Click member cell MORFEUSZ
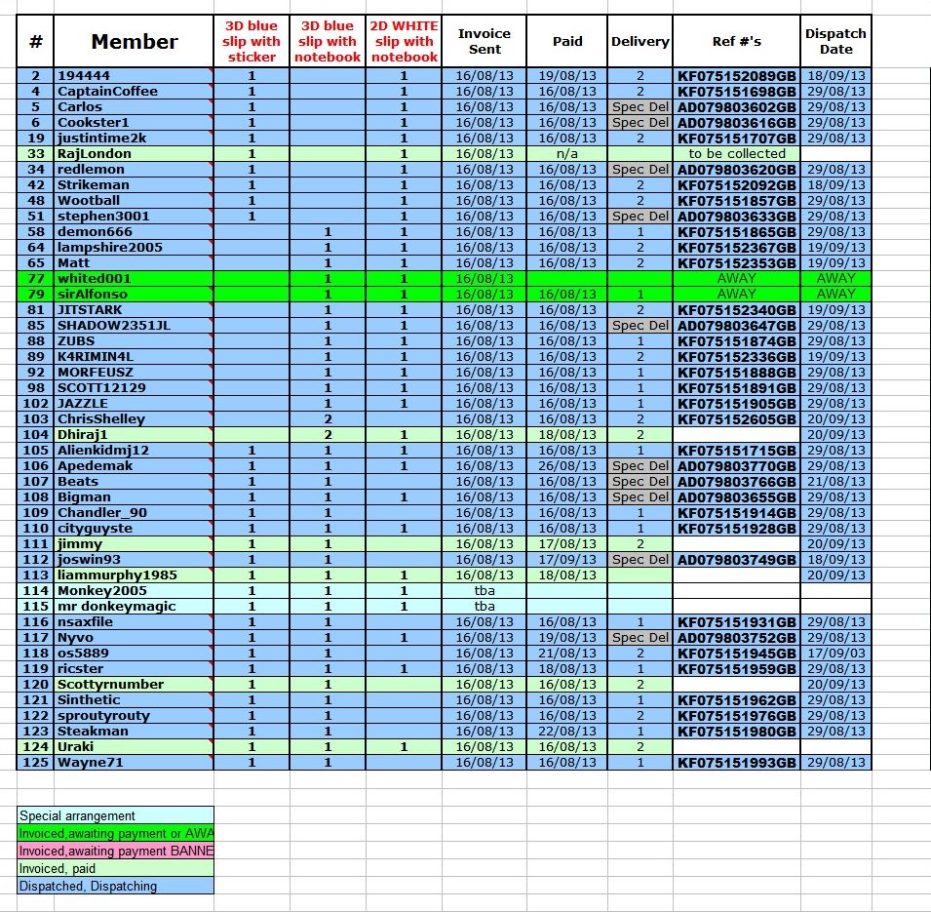Viewport: 931px width, 912px height. tap(134, 373)
